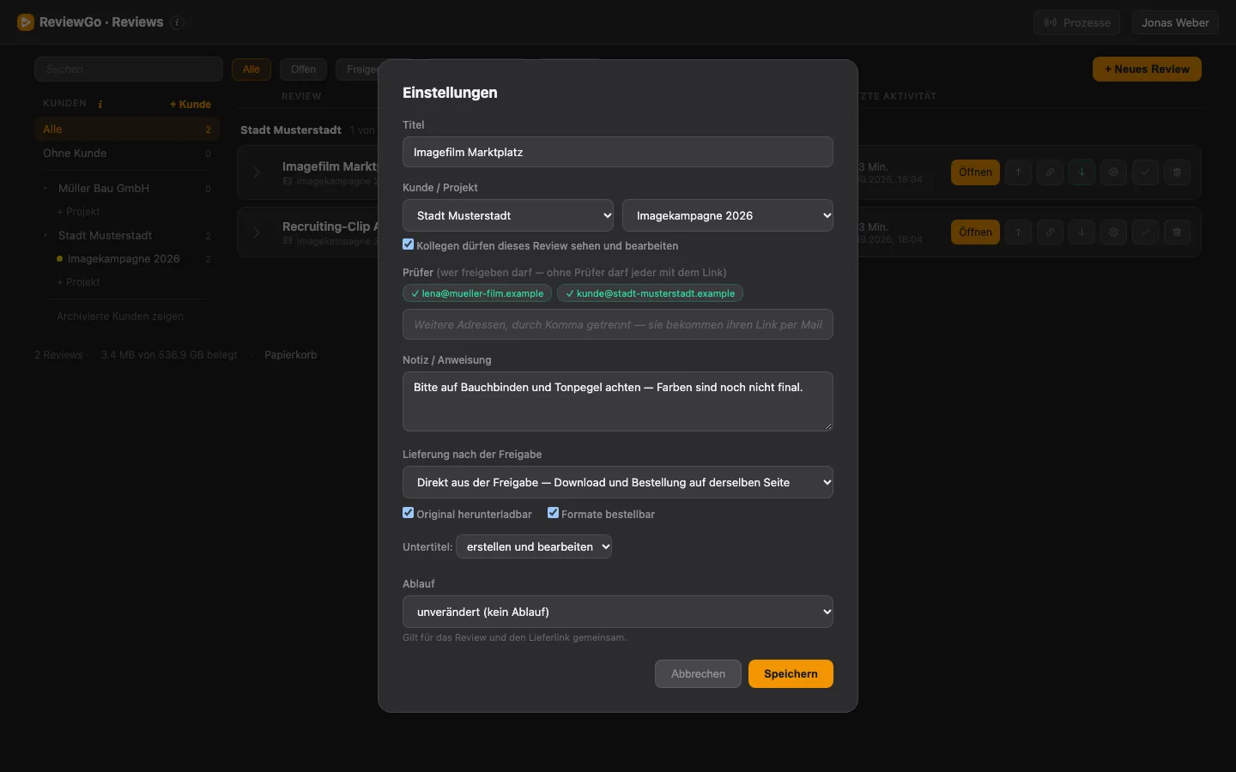Click the info icon next to ReviewGo · Reviews
This screenshot has height=772, width=1236.
pyautogui.click(x=178, y=23)
